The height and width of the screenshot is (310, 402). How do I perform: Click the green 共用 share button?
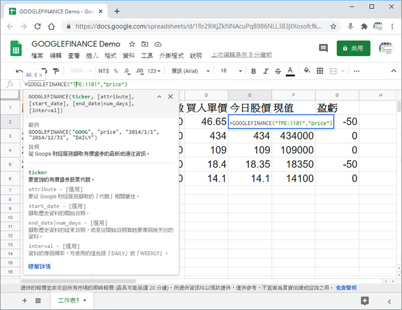pos(353,48)
